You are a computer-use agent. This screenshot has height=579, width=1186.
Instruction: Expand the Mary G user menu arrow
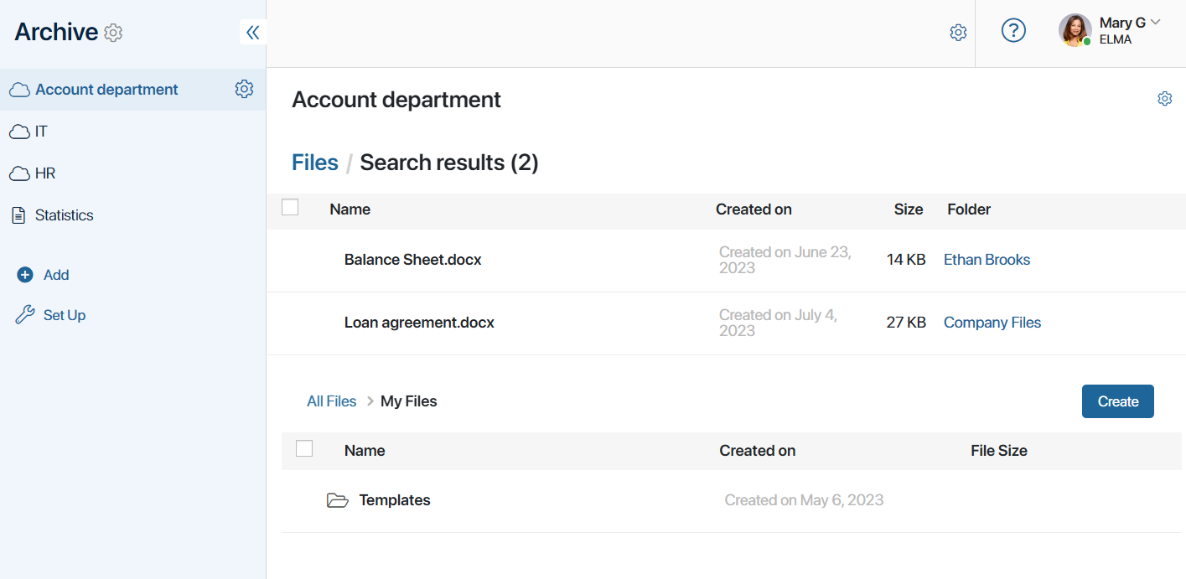1156,23
